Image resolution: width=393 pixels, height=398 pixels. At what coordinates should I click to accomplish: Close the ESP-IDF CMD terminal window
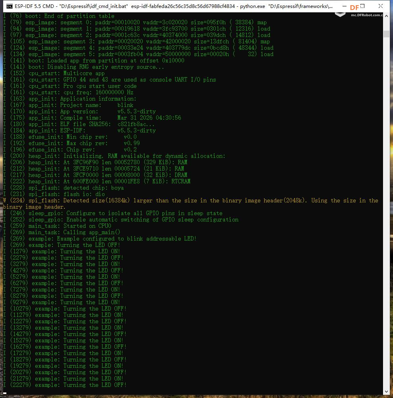(381, 6)
